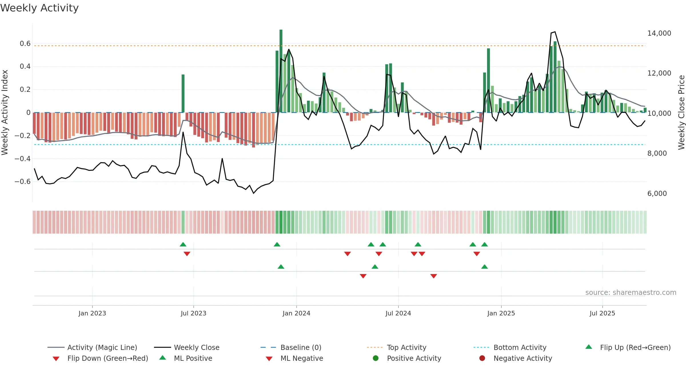The width and height of the screenshot is (686, 385).
Task: Click the 12,000 price axis tick
Action: point(659,73)
